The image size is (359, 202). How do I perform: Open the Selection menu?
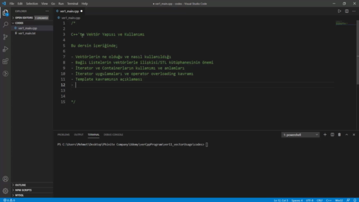[x=32, y=4]
